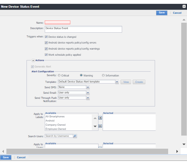
Task: Toggle Android device reports policy/config warnings
Action: click(x=46, y=49)
